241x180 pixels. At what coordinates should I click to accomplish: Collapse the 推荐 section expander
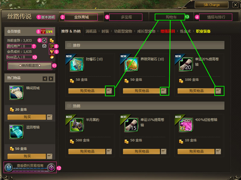coord(69,45)
